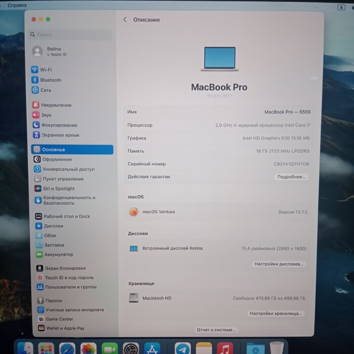Viewport: 354px width, 354px height.
Task: Open Touch ID и код-пароль
Action: coord(65,278)
